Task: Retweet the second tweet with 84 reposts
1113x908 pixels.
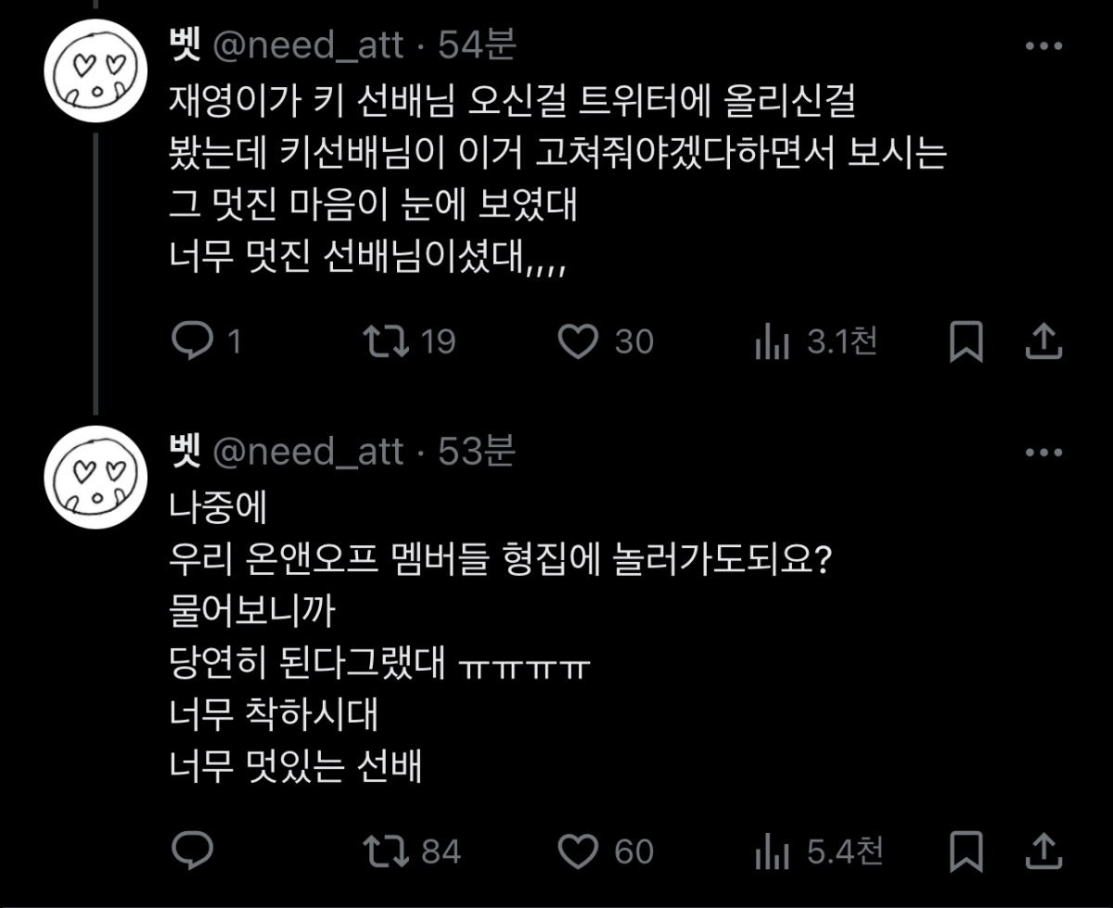Action: (x=387, y=850)
